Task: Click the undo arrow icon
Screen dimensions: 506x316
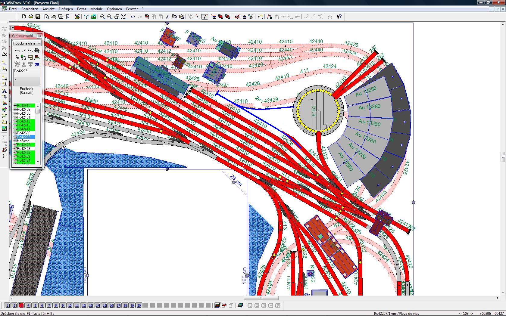Action: tap(133, 17)
